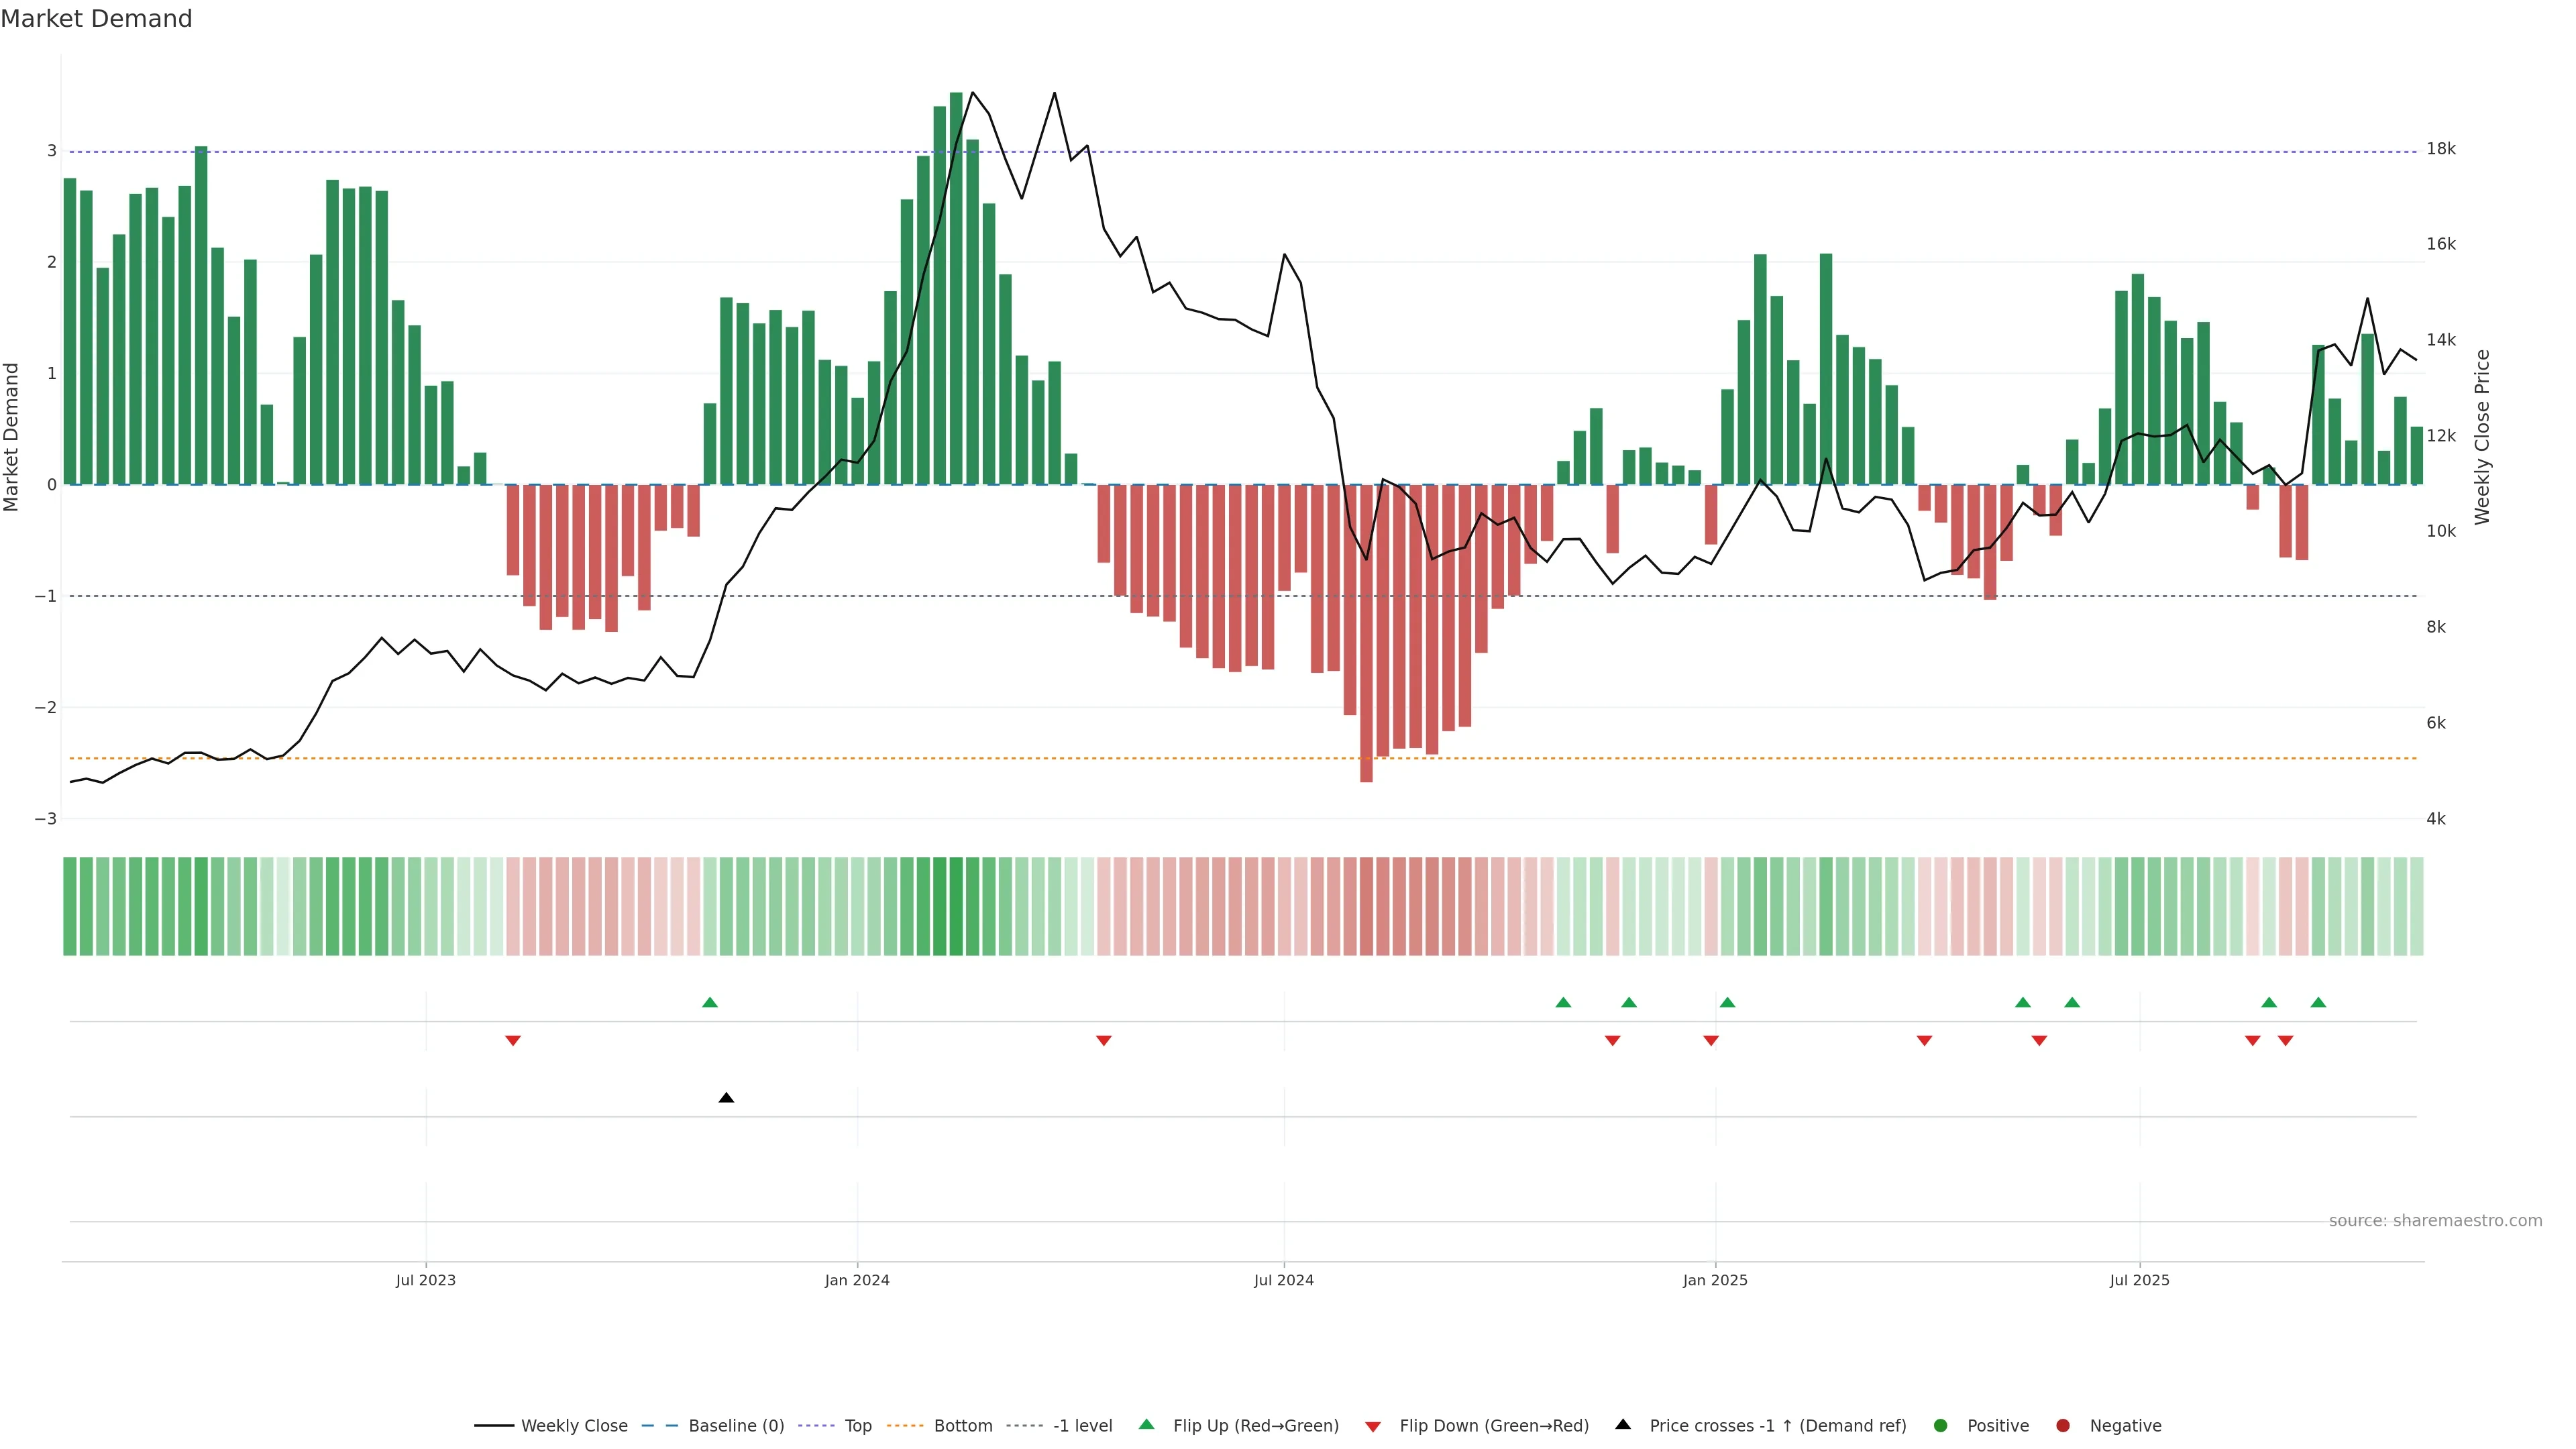Click red Flip Down triangle in legend
Image resolution: width=2576 pixels, height=1449 pixels.
point(1373,1426)
